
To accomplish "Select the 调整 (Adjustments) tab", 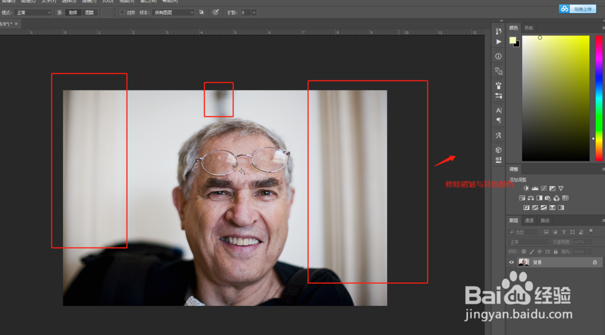I will pyautogui.click(x=514, y=169).
